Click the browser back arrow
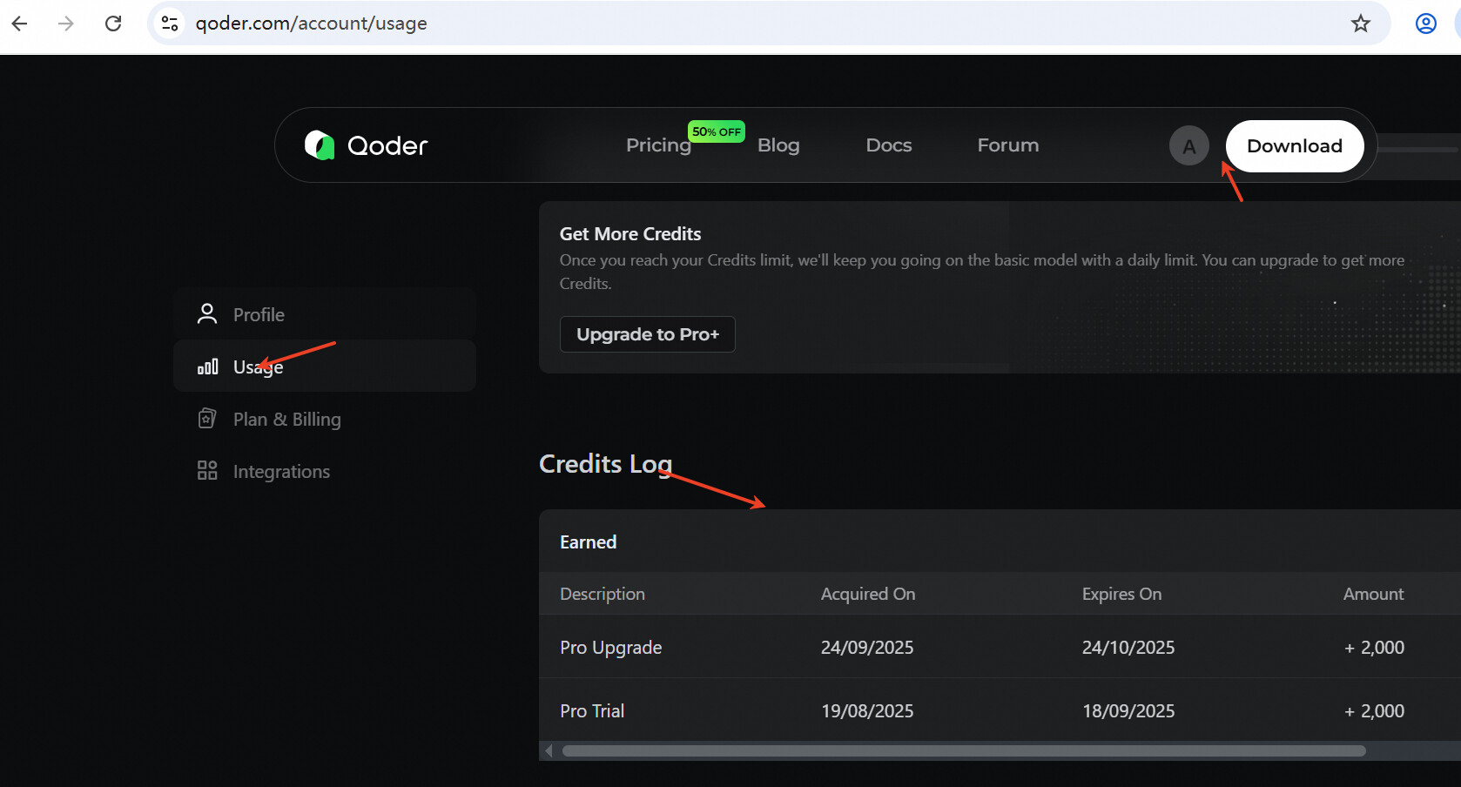 click(19, 24)
